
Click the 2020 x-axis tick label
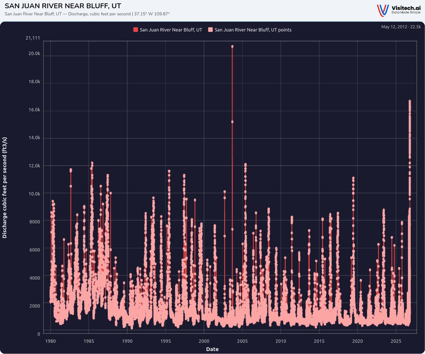[357, 341]
